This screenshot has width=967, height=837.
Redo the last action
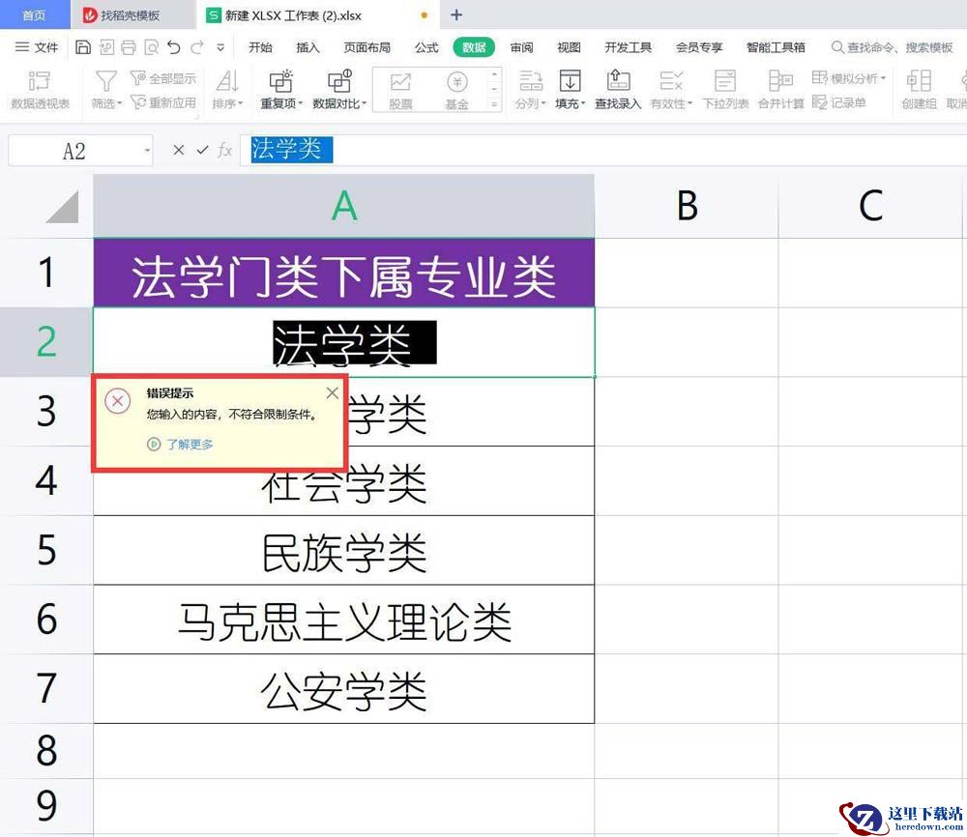tap(196, 47)
